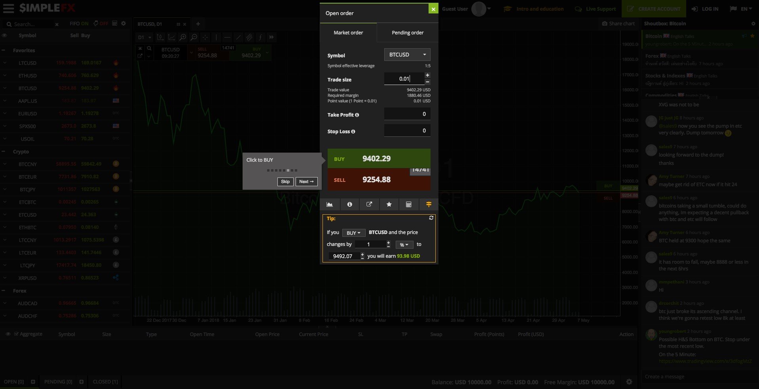Select the zoom in magnifier tool
The height and width of the screenshot is (389, 759).
pyautogui.click(x=182, y=37)
